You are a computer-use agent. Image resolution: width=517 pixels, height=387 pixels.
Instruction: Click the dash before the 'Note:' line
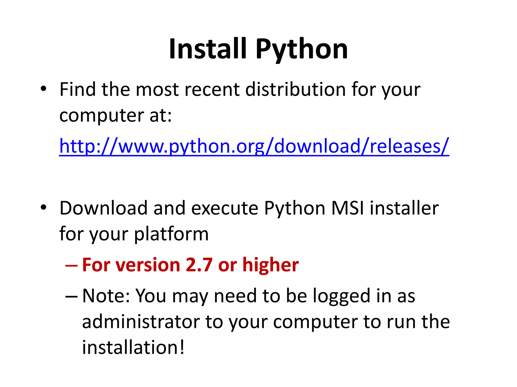(x=71, y=297)
